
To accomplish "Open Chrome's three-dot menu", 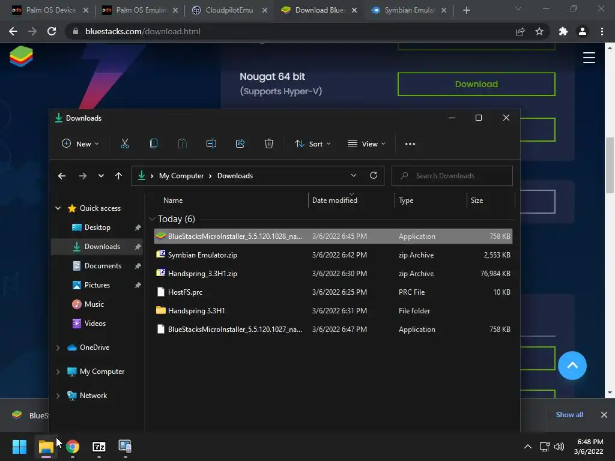I will click(x=602, y=31).
